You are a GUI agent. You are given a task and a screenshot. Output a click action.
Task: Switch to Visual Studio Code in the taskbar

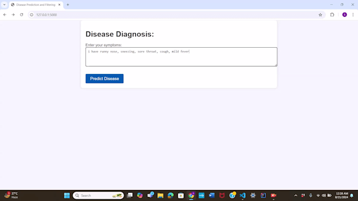click(243, 195)
